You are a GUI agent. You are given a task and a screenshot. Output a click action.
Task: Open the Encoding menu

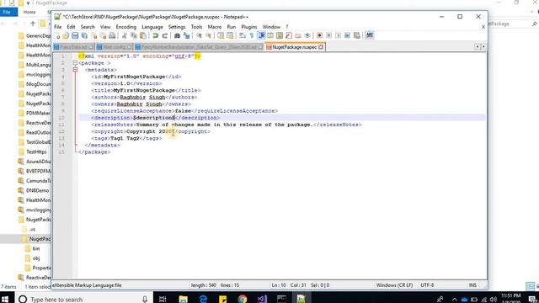(125, 27)
